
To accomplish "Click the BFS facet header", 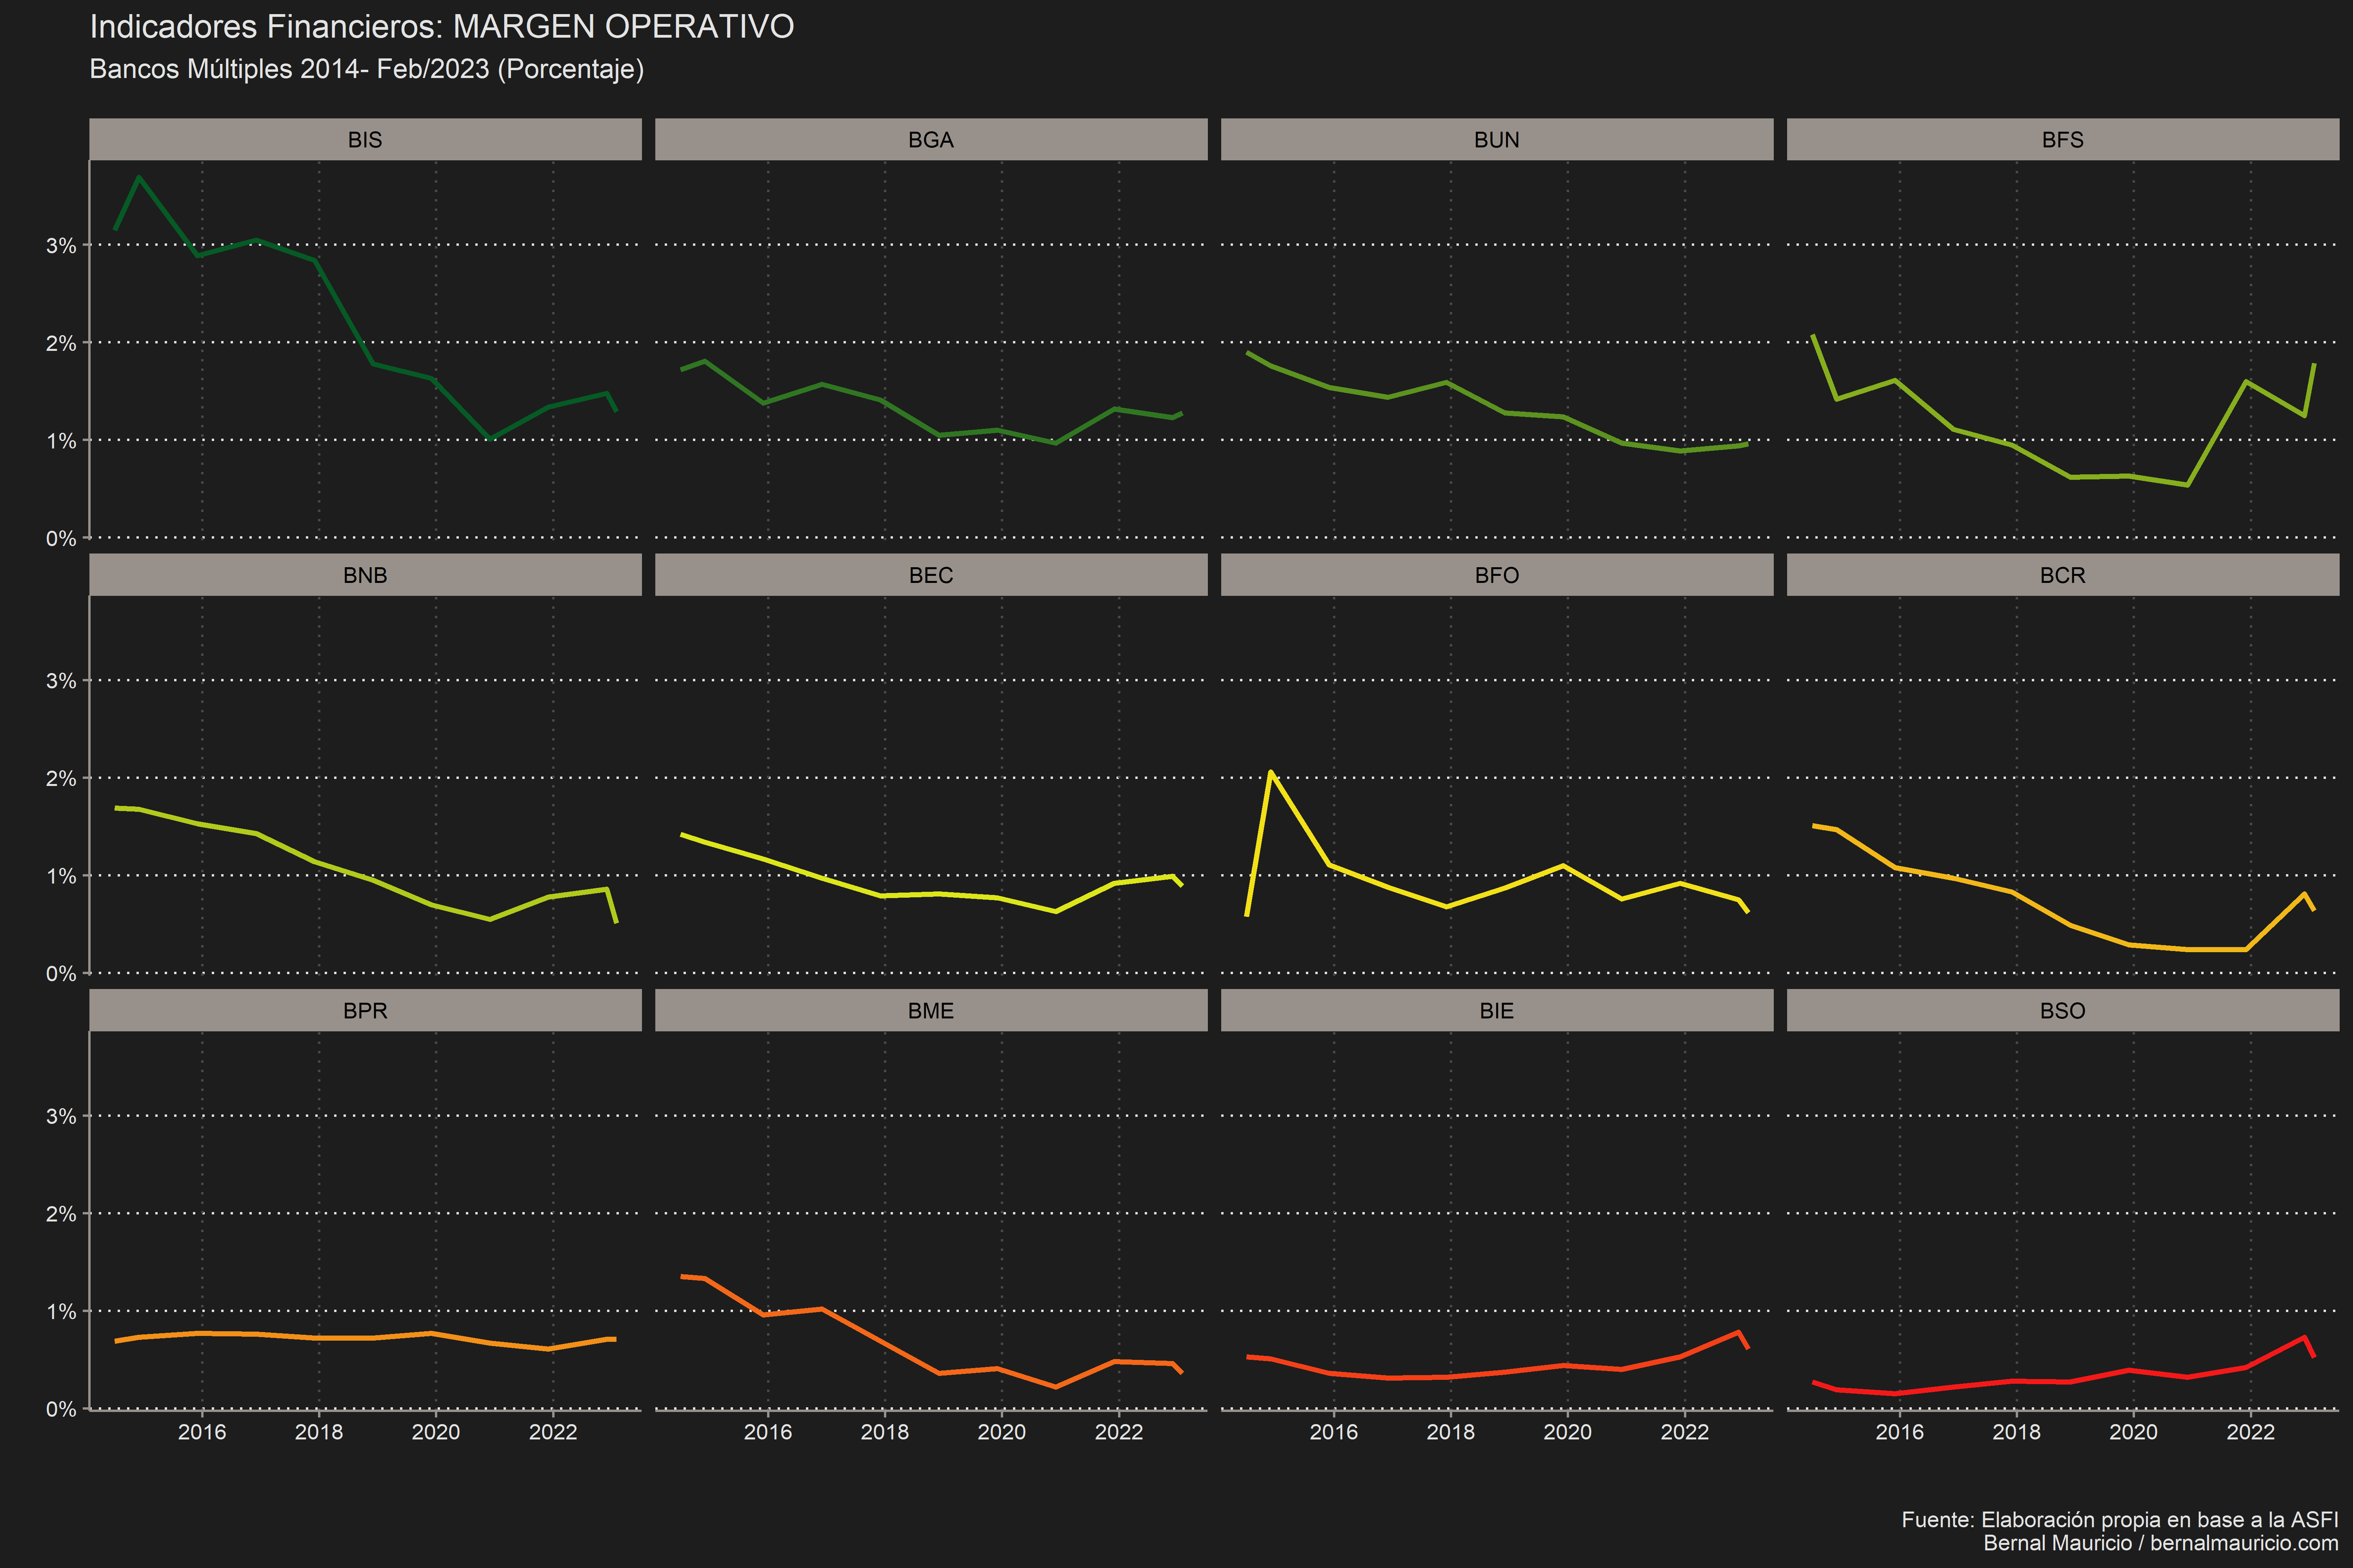I will [2063, 139].
